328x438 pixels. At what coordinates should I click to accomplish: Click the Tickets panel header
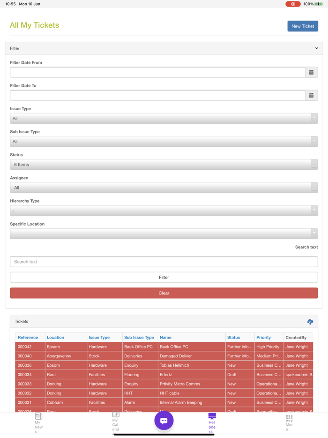coord(164,322)
